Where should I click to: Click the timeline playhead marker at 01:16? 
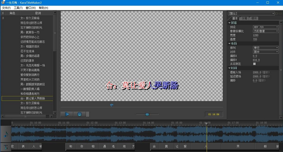[x=207, y=123]
